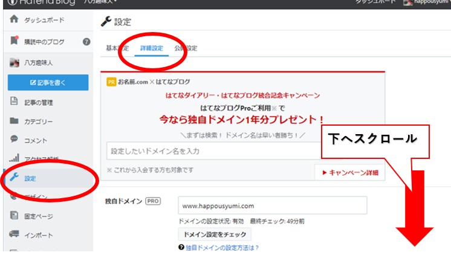This screenshot has width=451, height=255.
Task: Open 購読中のブログ unread count badge 7
Action: click(86, 42)
